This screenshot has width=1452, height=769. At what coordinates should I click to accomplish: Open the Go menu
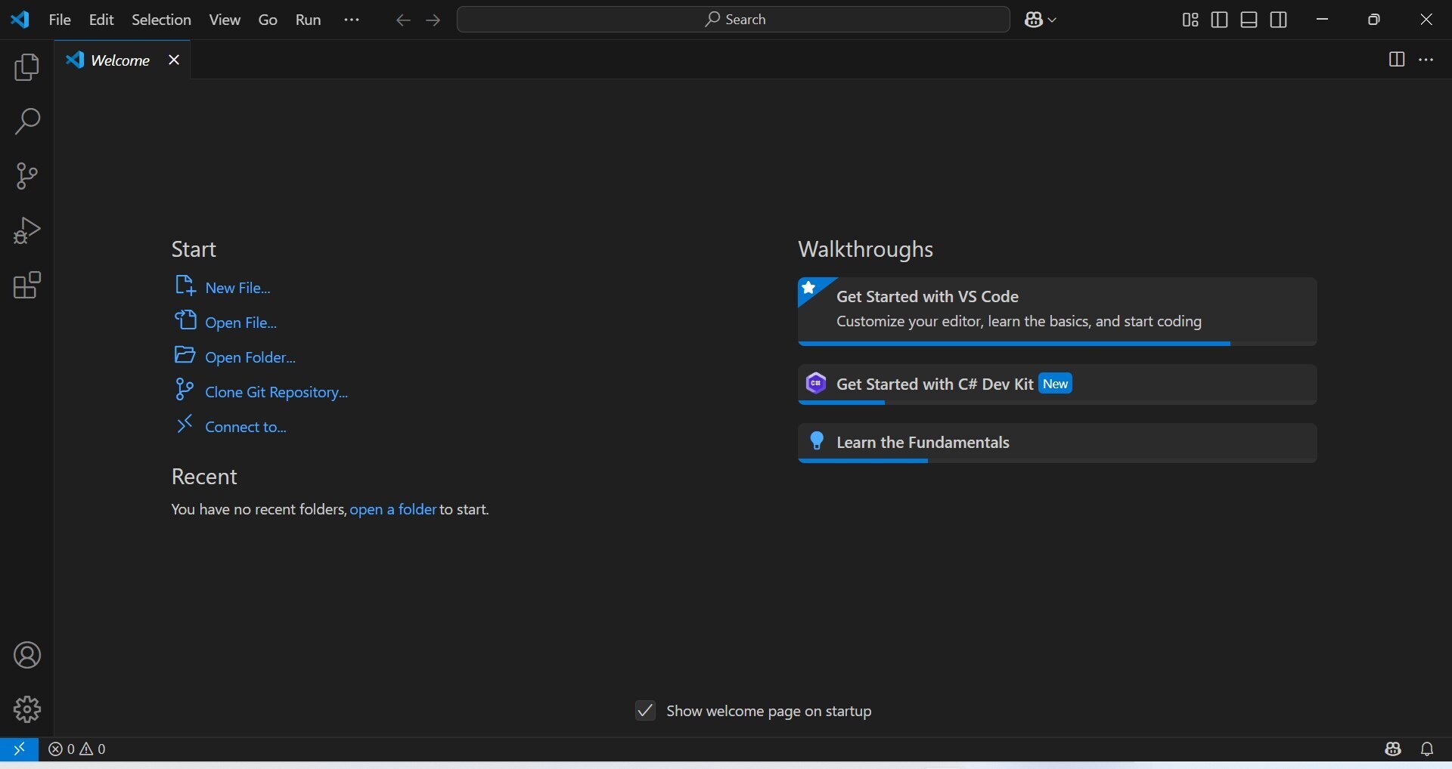[x=268, y=20]
